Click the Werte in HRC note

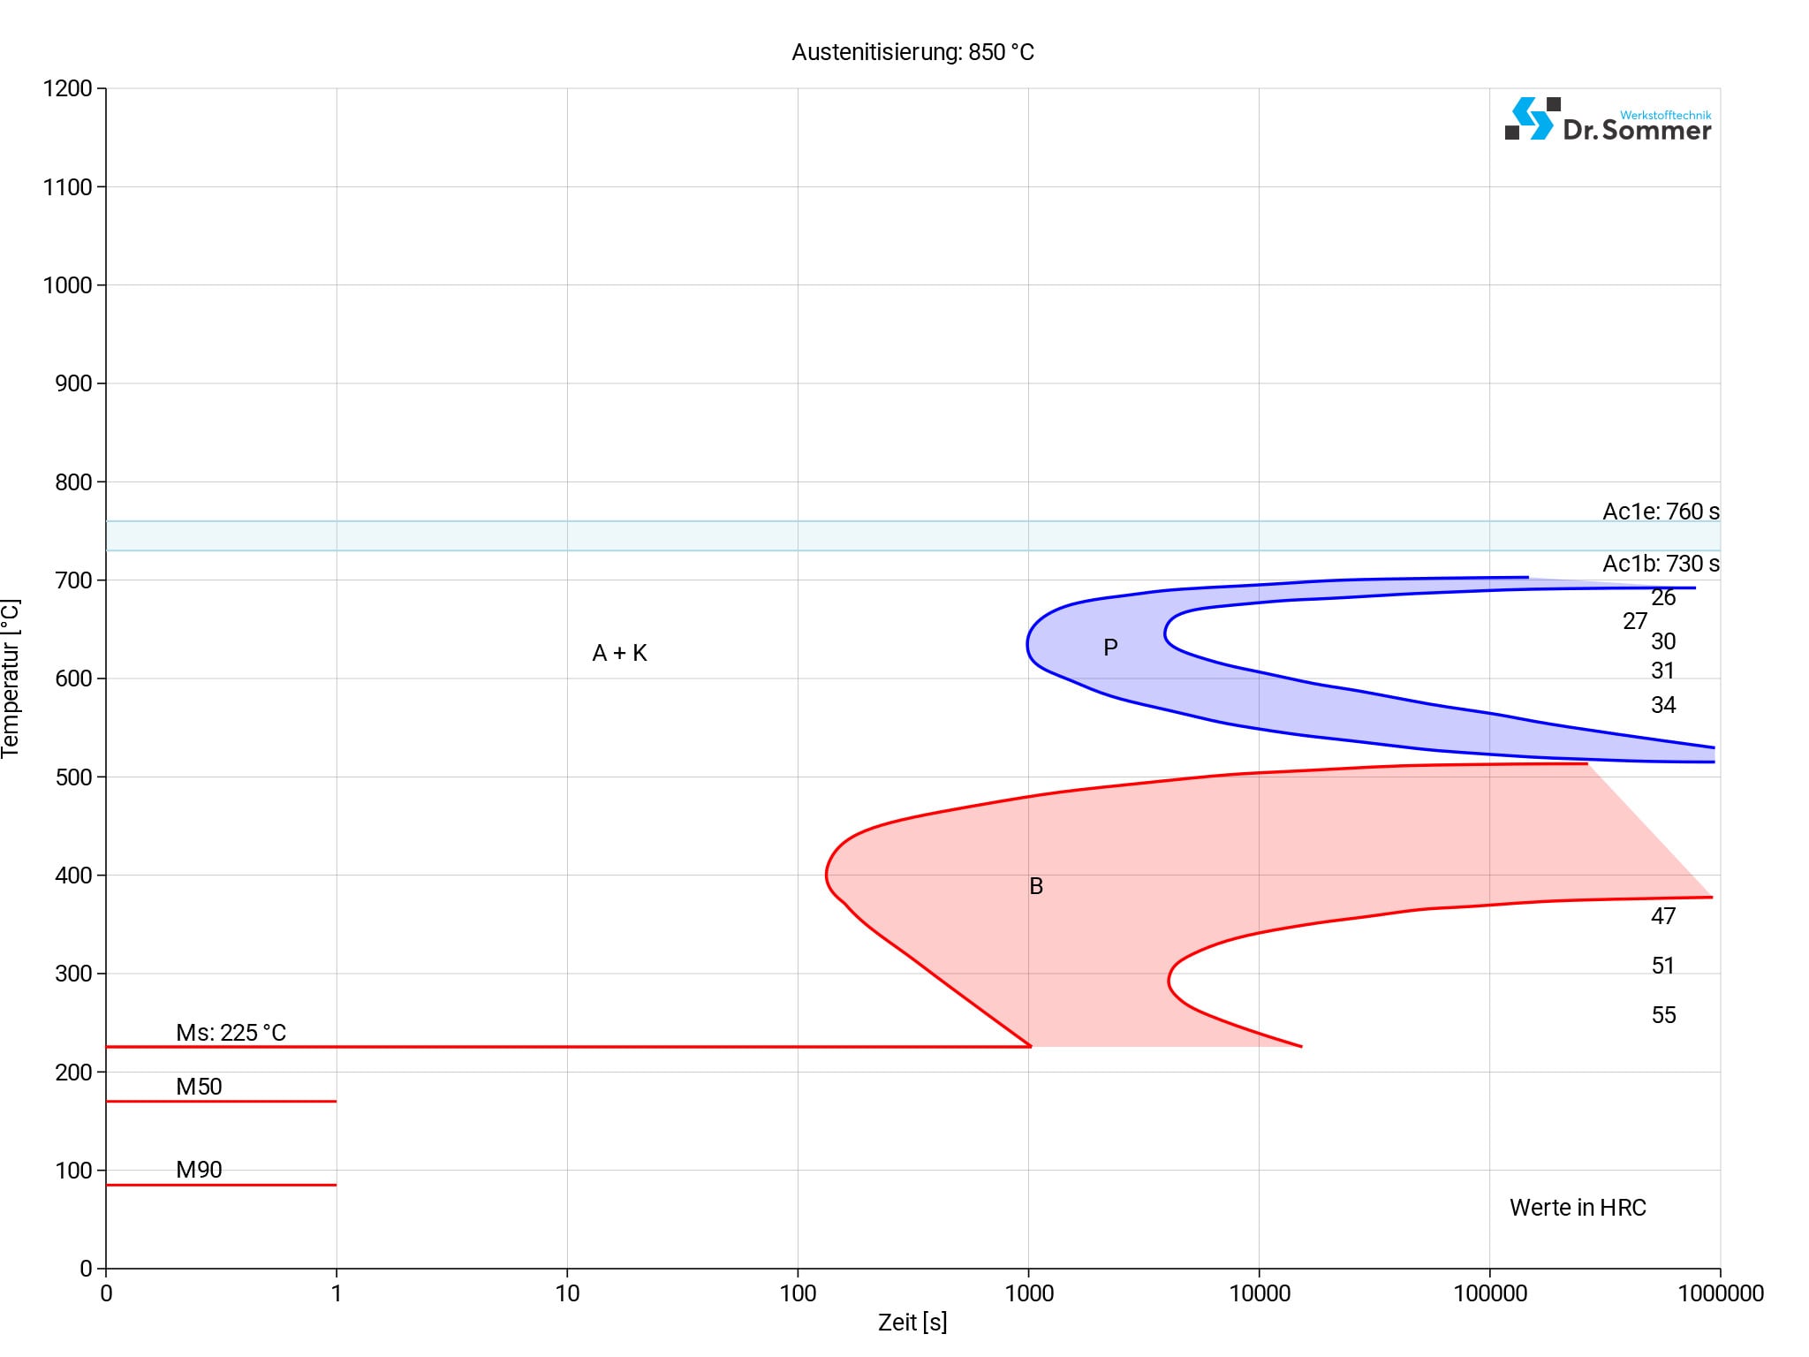pyautogui.click(x=1578, y=1208)
